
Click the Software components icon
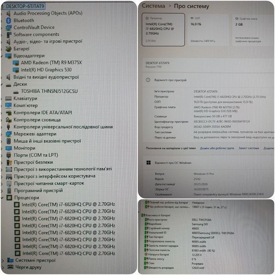coord(8,34)
